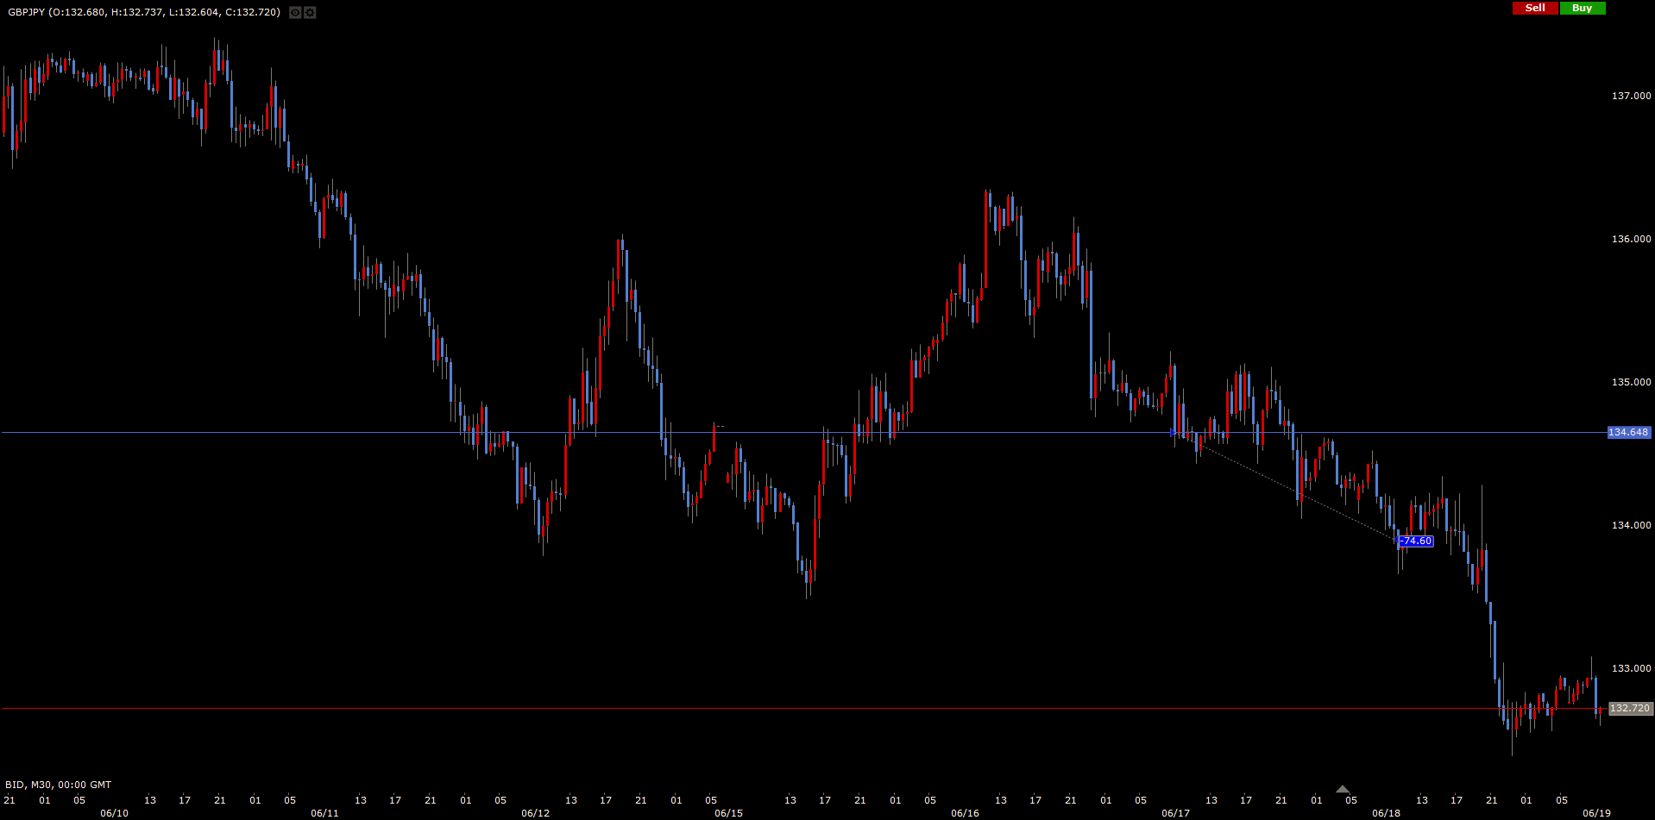Click the 135.000 price axis label

[x=1631, y=382]
